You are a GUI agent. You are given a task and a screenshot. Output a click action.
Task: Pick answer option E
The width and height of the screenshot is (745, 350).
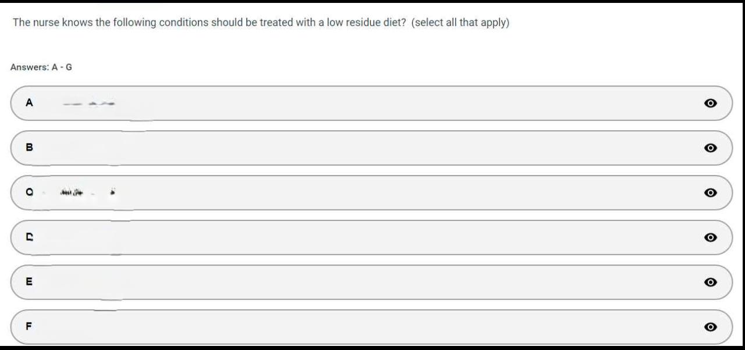(371, 283)
